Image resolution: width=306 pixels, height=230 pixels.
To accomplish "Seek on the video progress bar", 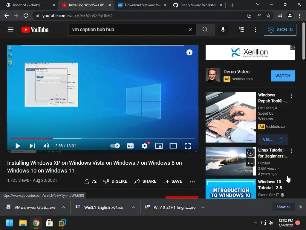I will 103,138.
